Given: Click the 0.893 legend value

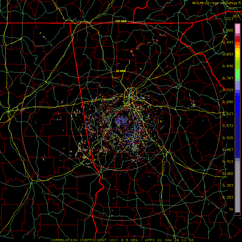Looking at the screenshot, I should click(x=228, y=54).
